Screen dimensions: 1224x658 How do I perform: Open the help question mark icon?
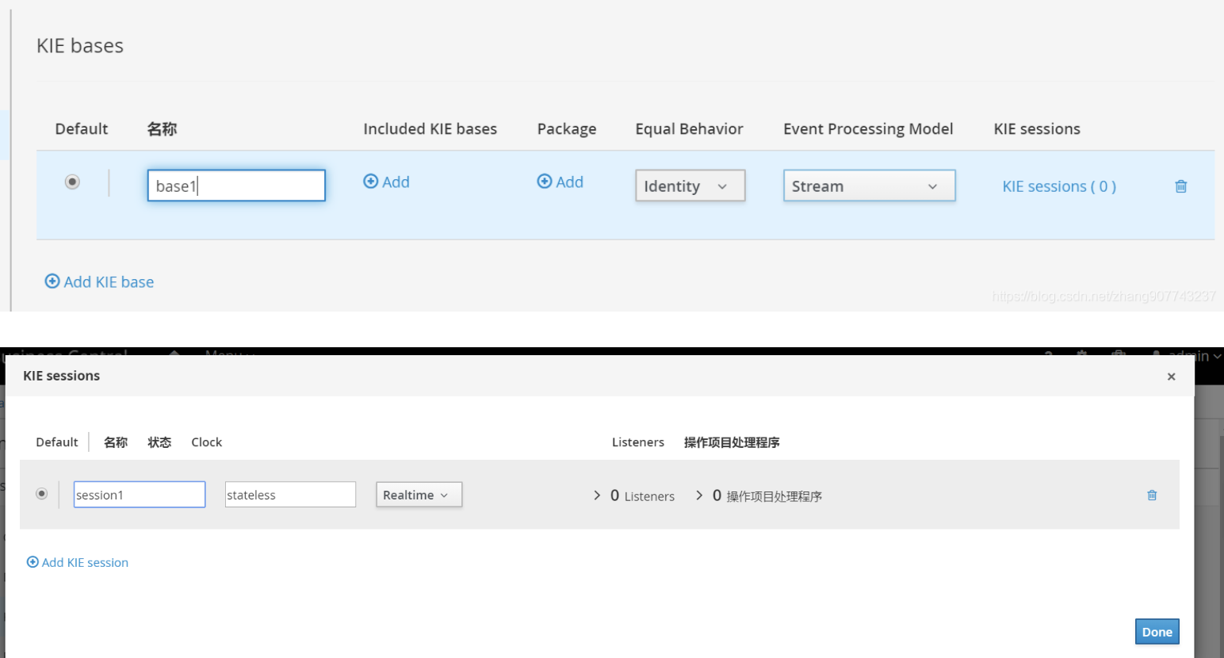pyautogui.click(x=1046, y=356)
